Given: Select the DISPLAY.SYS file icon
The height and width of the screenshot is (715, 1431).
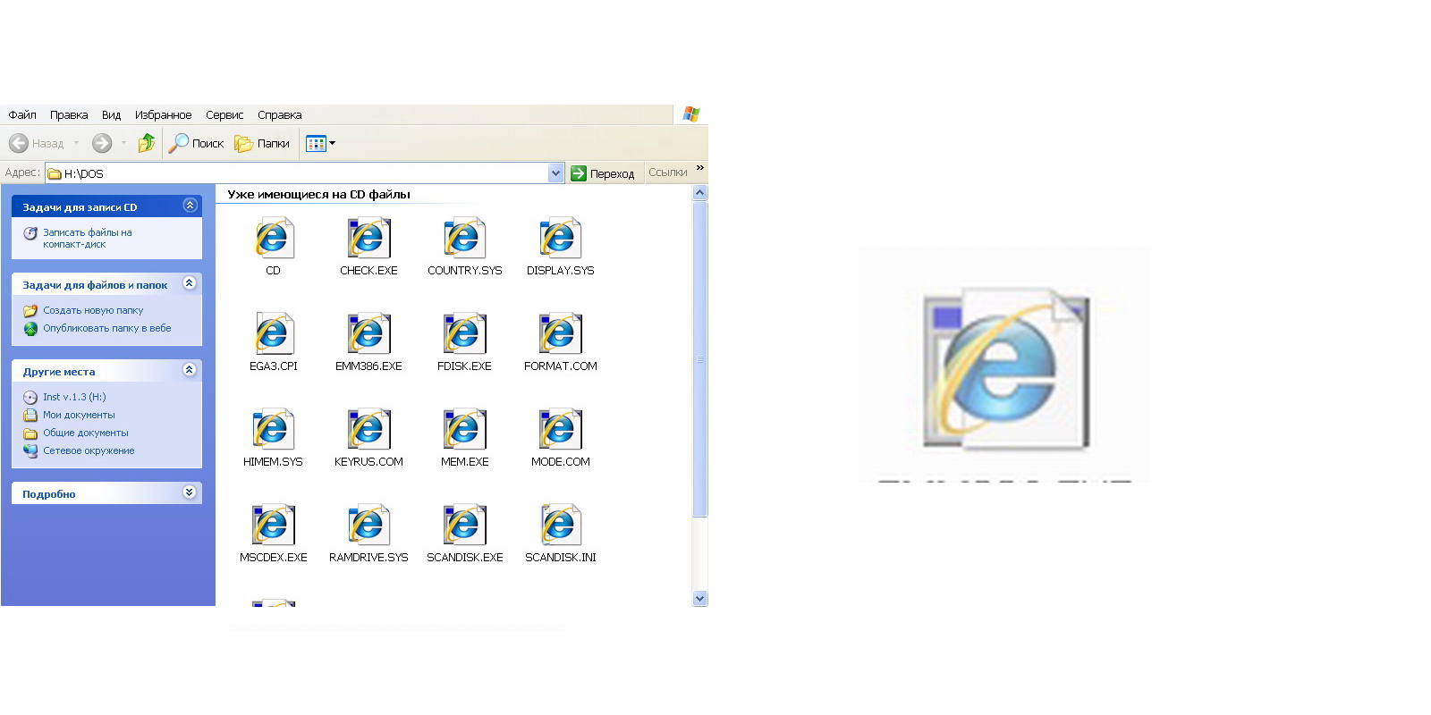Looking at the screenshot, I should (561, 238).
